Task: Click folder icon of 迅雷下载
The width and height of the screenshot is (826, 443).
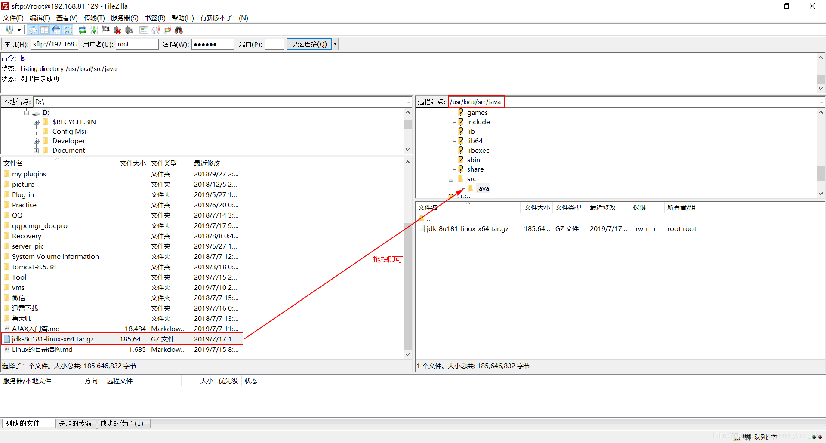Action: [7, 308]
